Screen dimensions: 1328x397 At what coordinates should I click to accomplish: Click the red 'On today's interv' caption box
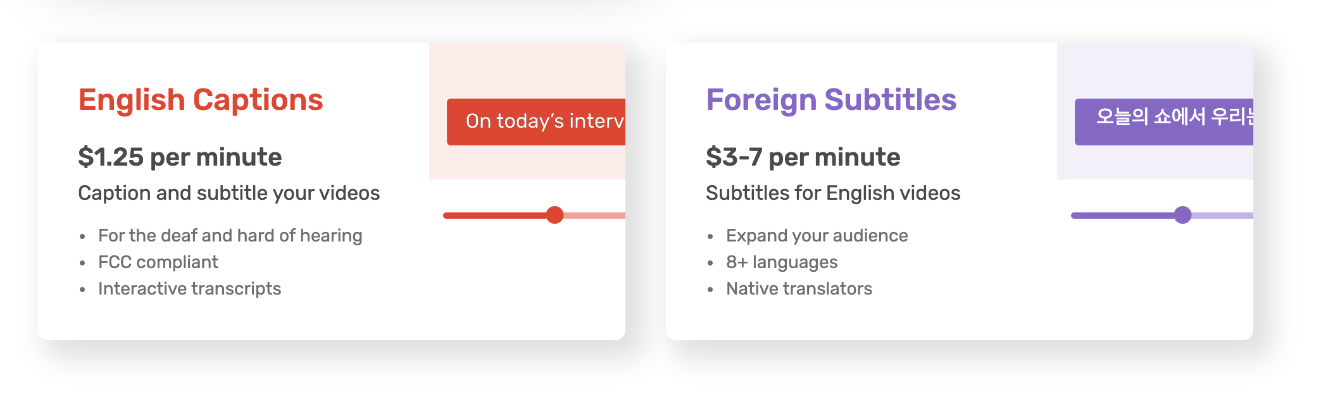point(536,122)
